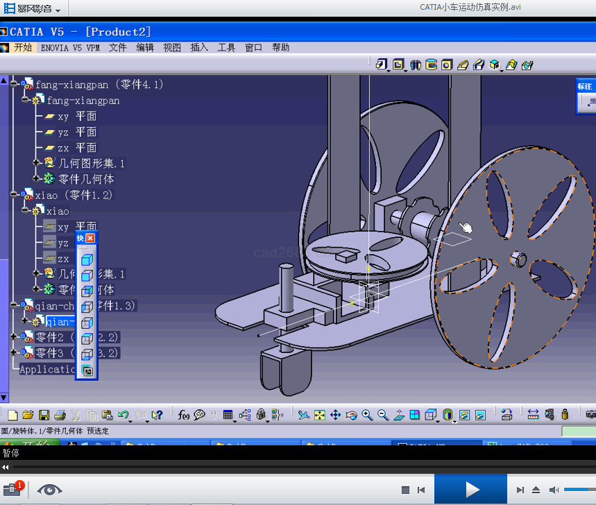Viewport: 596px width, 505px height.
Task: Click the Zoom In magnifier icon
Action: 367,415
